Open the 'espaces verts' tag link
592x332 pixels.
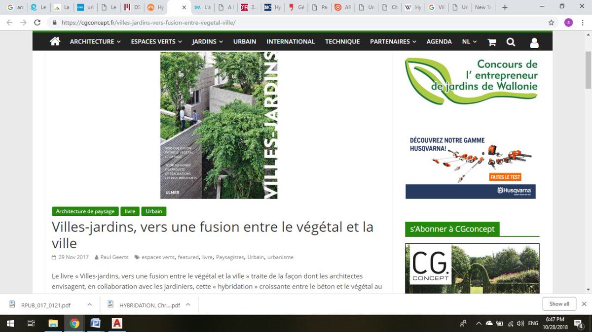(158, 257)
